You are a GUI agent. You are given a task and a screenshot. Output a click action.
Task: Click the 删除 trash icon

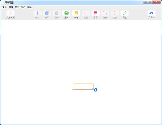pos(57,13)
